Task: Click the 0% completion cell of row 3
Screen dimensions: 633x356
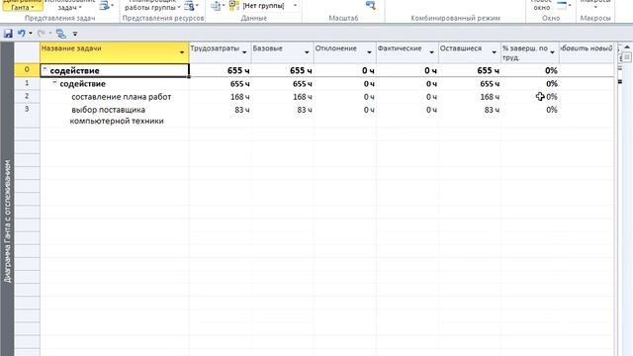Action: coord(530,116)
